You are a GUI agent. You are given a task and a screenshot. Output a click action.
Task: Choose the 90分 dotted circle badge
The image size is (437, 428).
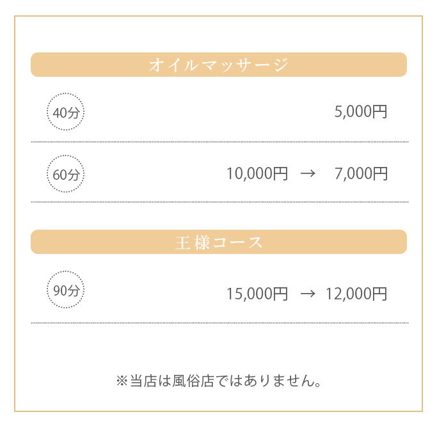[66, 290]
